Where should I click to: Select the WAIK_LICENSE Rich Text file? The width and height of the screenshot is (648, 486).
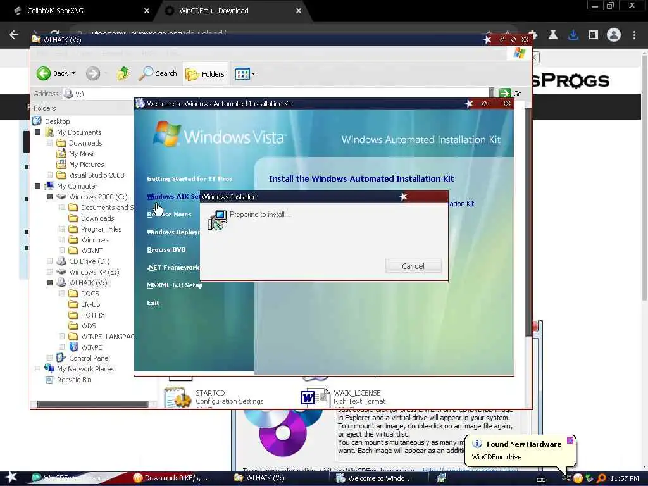345,397
